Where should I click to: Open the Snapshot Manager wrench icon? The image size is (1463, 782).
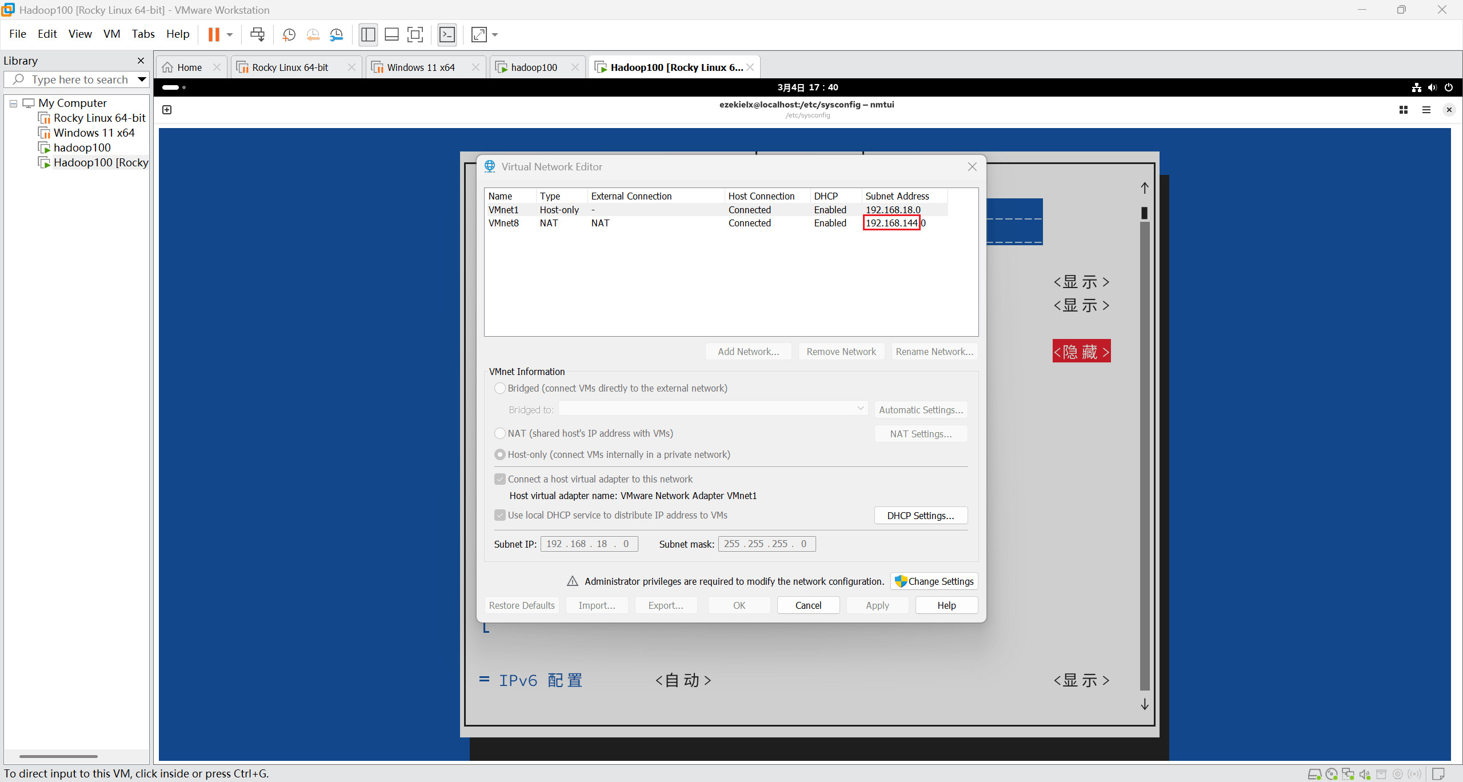point(337,35)
